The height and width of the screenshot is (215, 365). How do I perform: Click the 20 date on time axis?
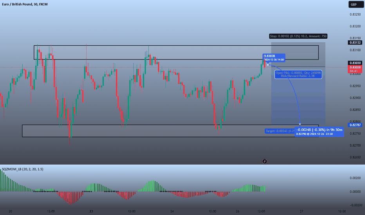[x=11, y=211]
